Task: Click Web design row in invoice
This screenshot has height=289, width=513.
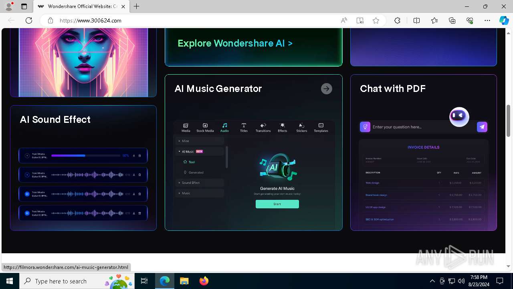Action: 423,183
